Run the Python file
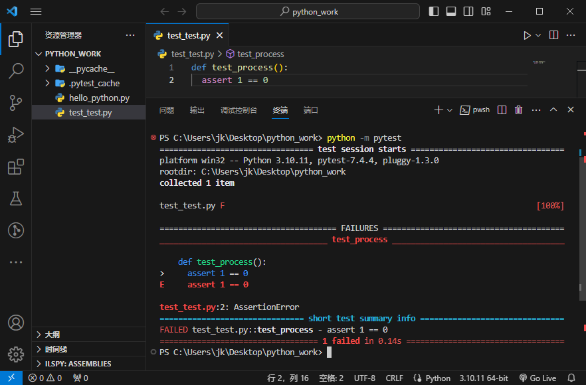 [527, 35]
